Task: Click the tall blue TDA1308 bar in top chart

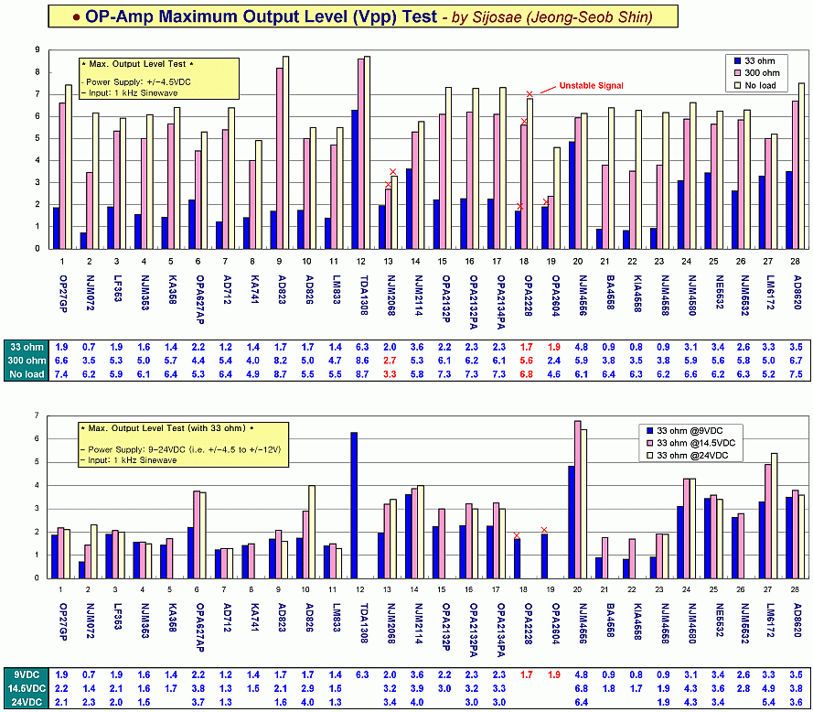Action: point(355,179)
